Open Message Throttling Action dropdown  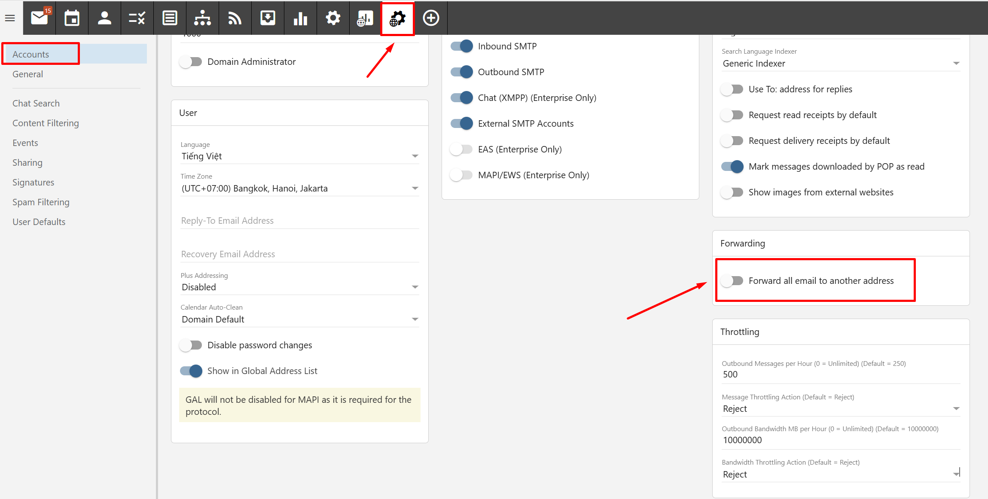[x=841, y=409]
